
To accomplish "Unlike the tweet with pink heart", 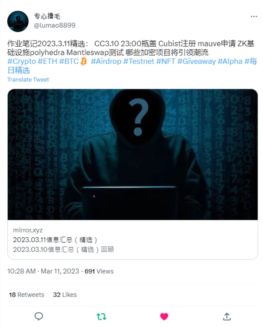I will click(x=164, y=317).
